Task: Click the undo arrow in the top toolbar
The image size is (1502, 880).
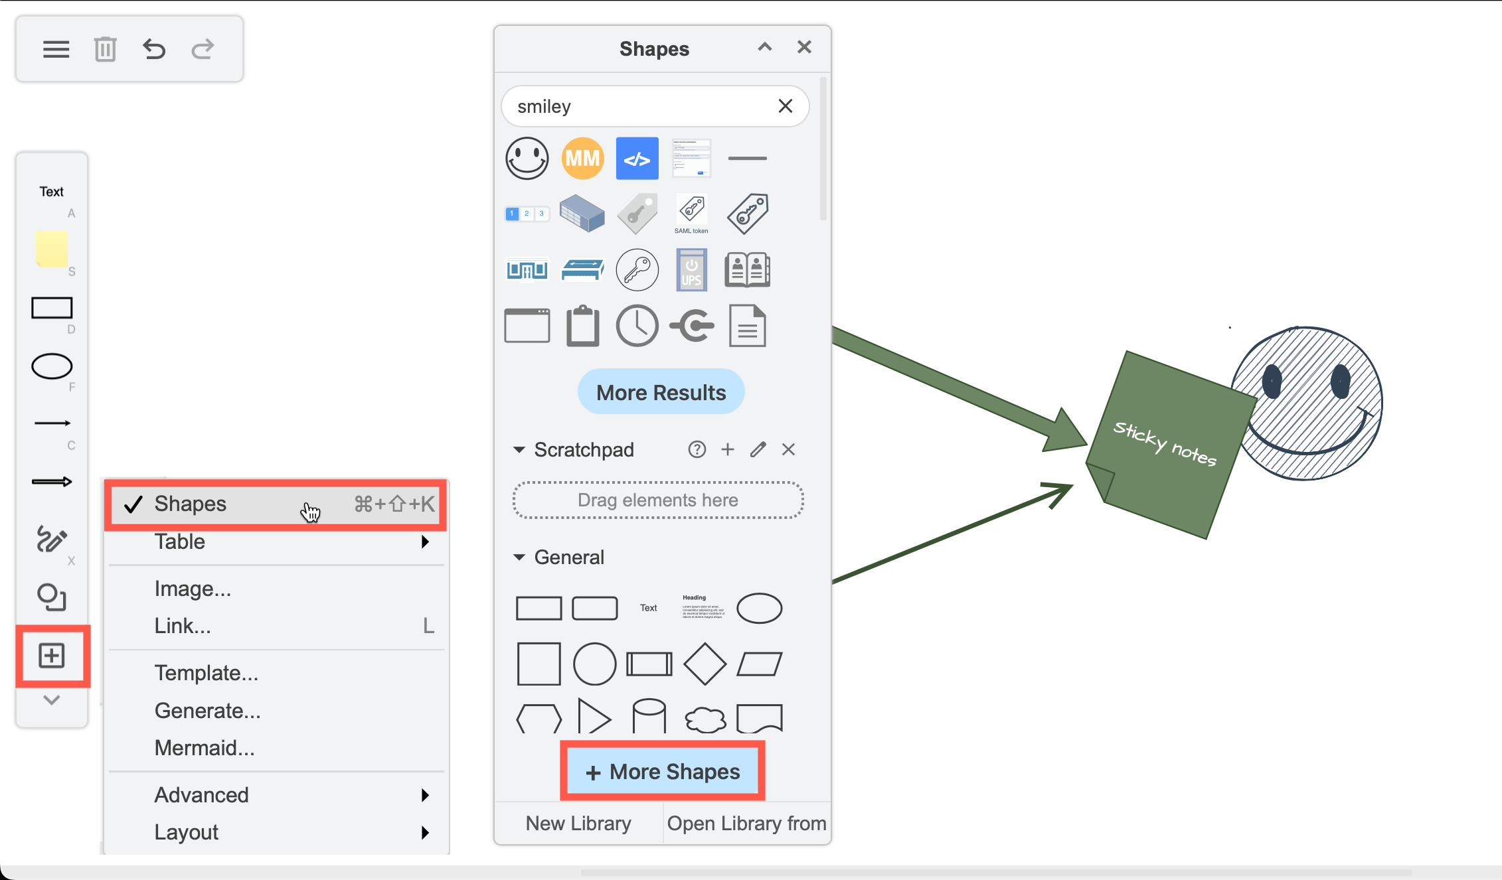Action: coord(154,48)
